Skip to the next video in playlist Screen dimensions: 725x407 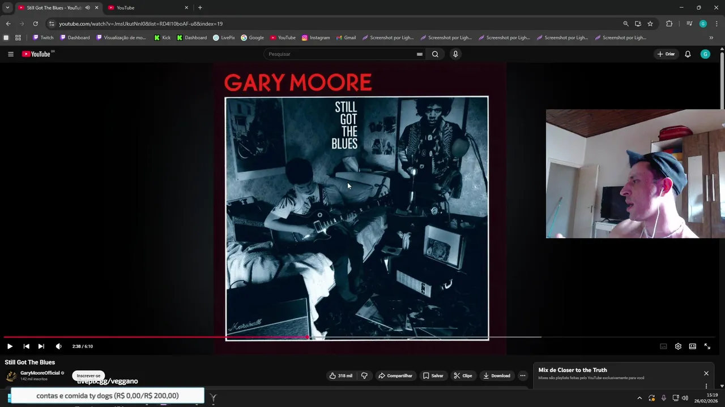coord(41,347)
